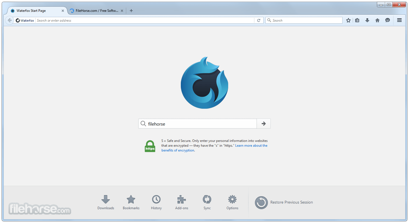409x223 pixels.
Task: Click the start page search field containing filehorse
Action: coord(197,124)
